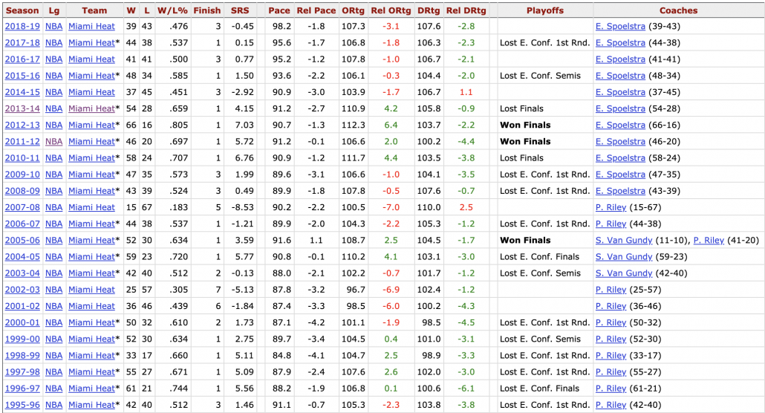765x413 pixels.
Task: Select the 1995-96 season link
Action: pyautogui.click(x=22, y=405)
